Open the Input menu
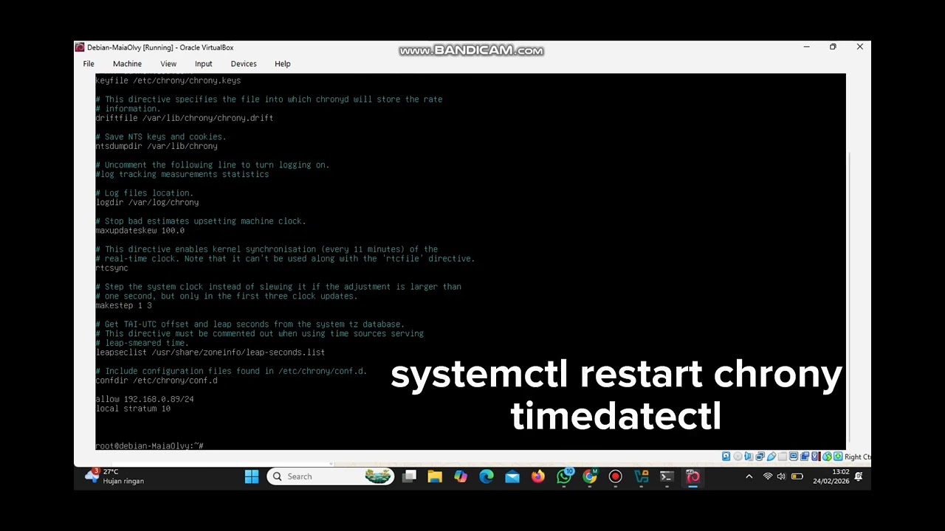The height and width of the screenshot is (531, 945). tap(203, 63)
